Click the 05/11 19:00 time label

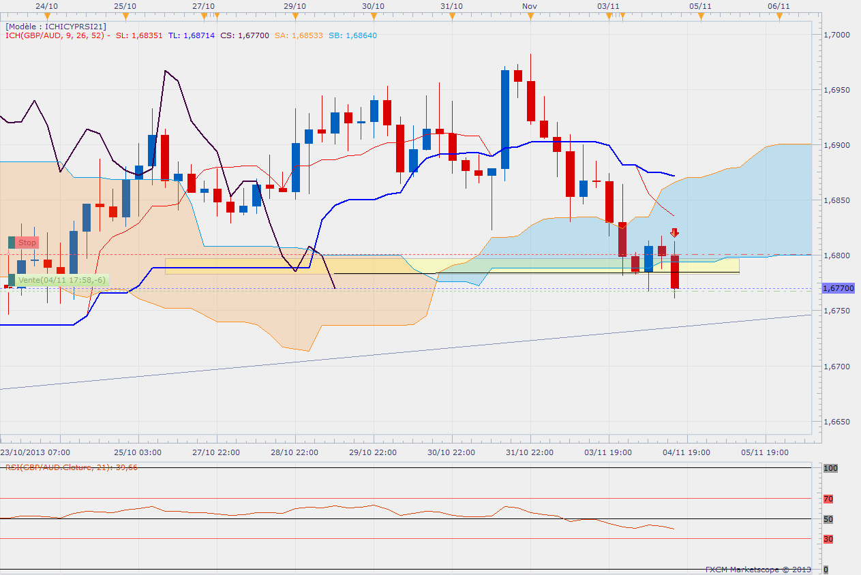pos(765,452)
